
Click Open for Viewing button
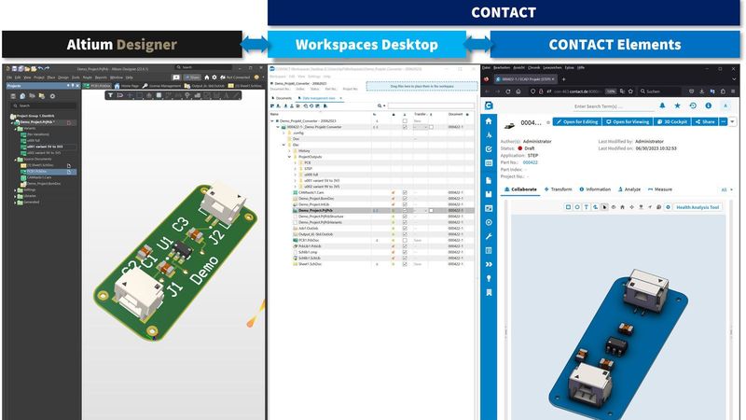tap(628, 122)
